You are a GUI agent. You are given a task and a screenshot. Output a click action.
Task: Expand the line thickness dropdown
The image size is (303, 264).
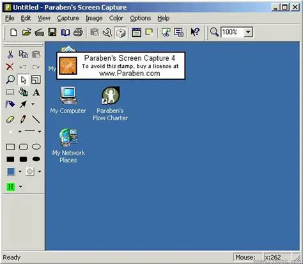tap(40, 132)
